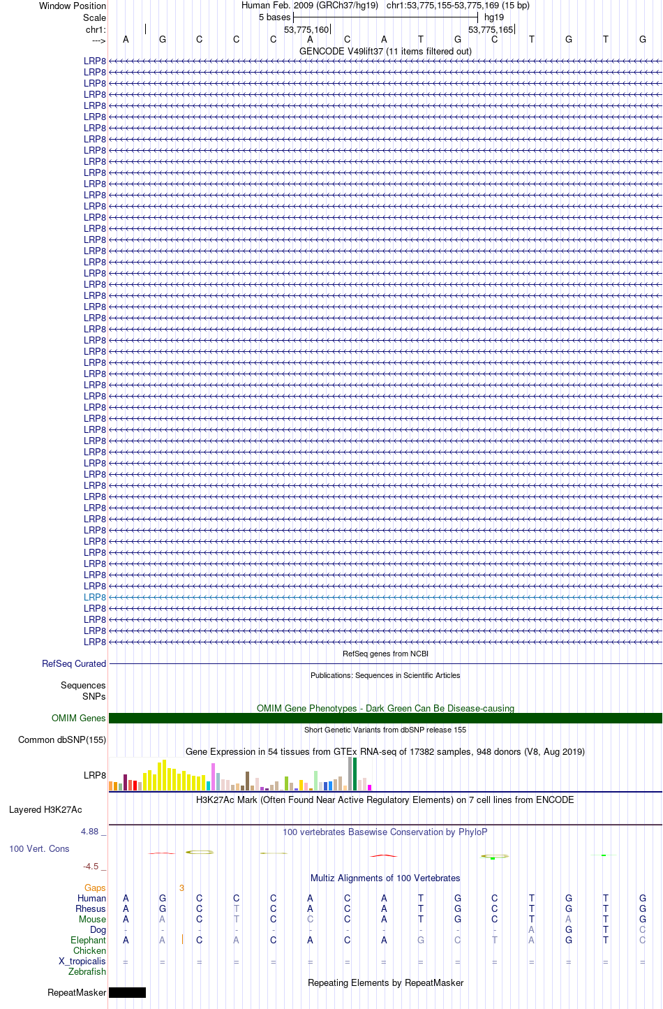Open the Short Genetic Variants dbSNP title
The height and width of the screenshot is (1009, 663).
[385, 730]
